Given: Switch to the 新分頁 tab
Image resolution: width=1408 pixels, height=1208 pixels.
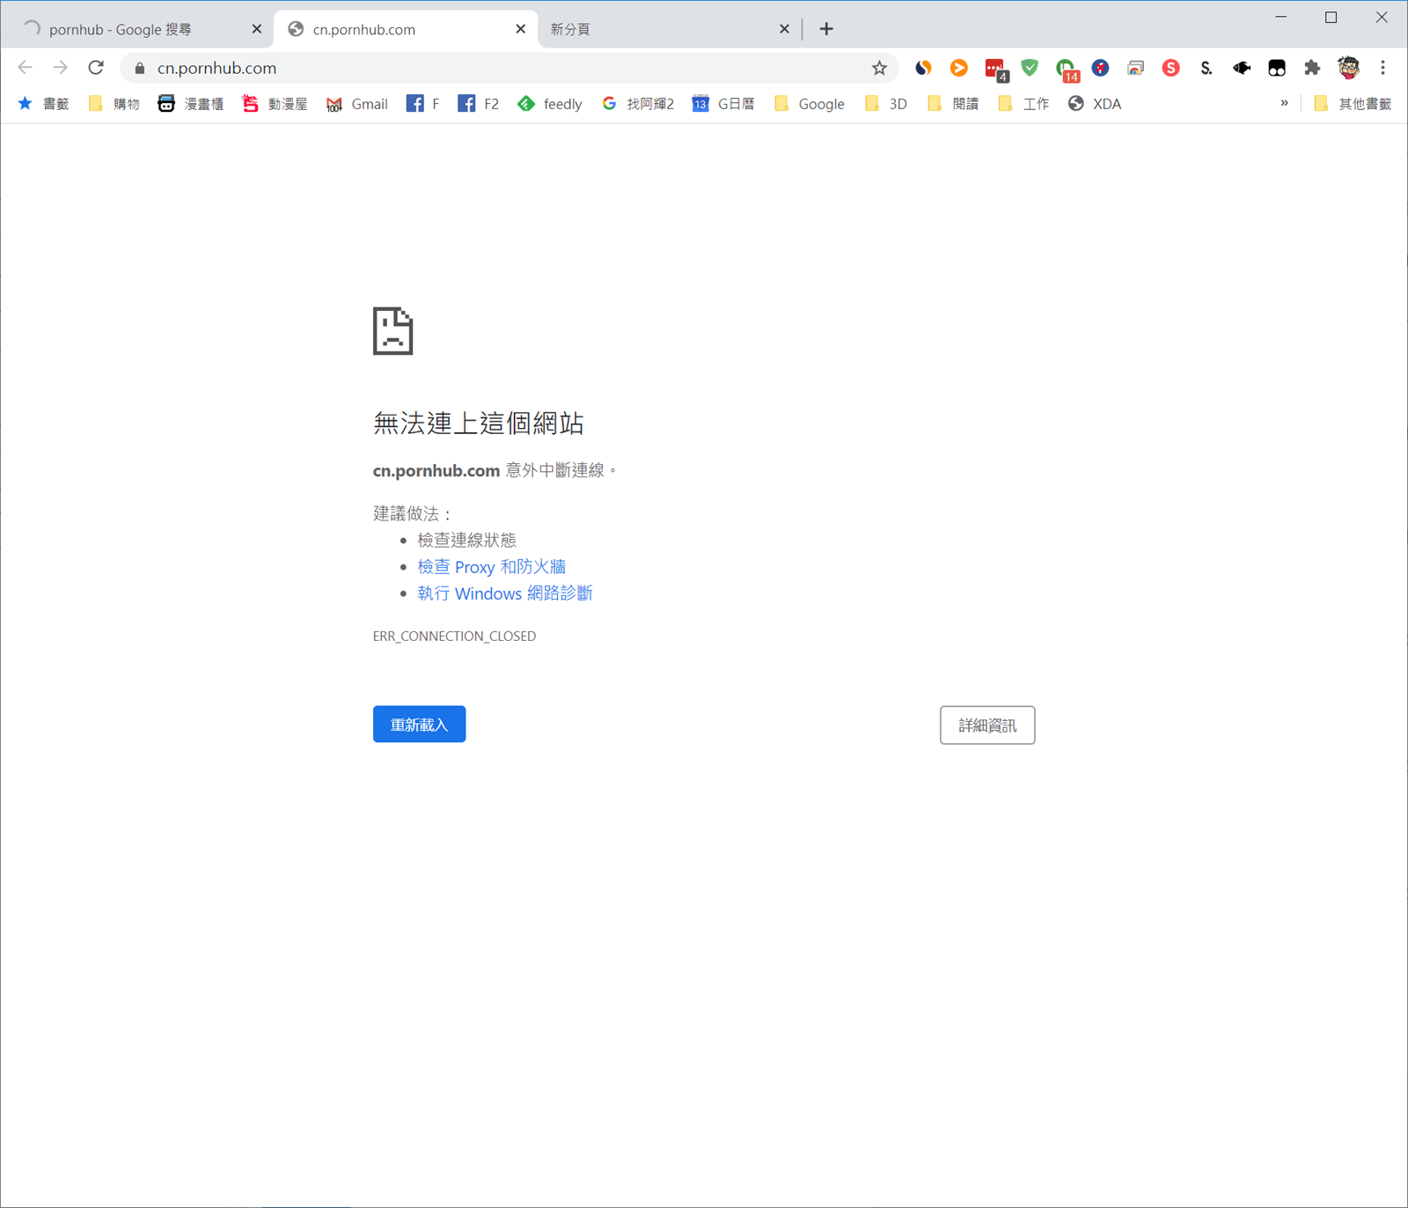Looking at the screenshot, I should tap(660, 29).
